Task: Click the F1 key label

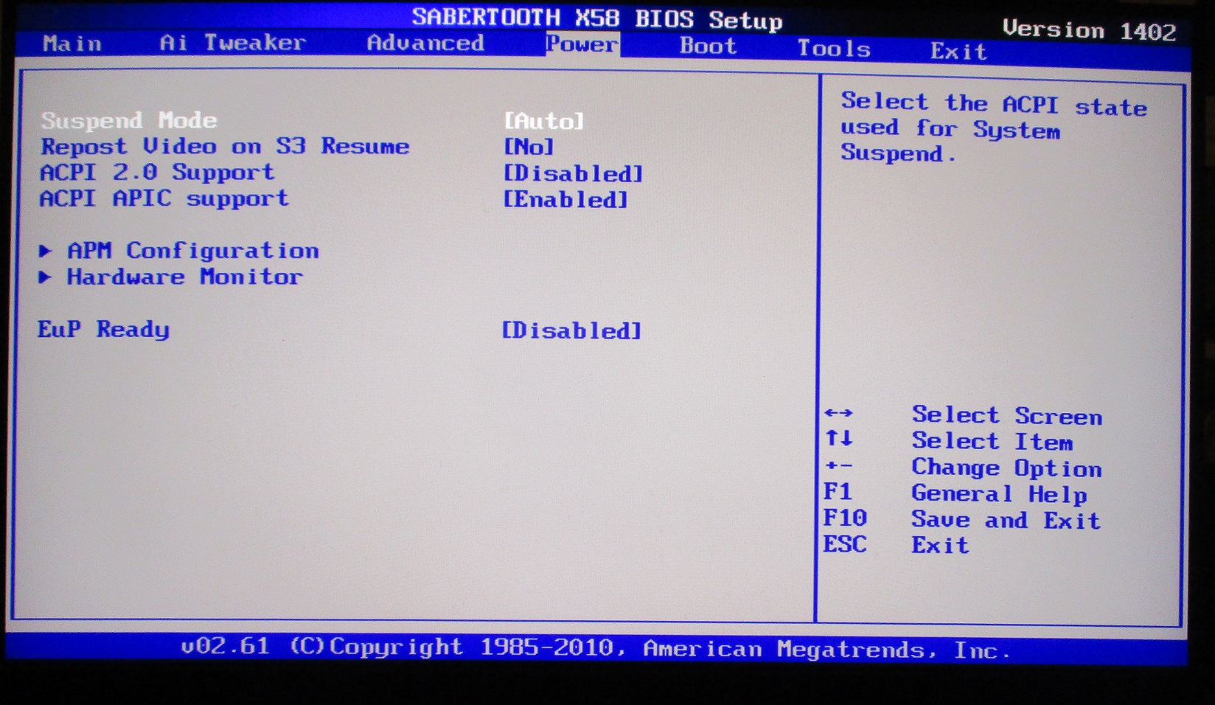Action: tap(838, 491)
